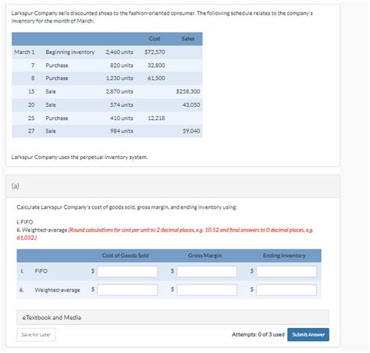
Task: Click the Save for Later button
Action: pos(36,335)
